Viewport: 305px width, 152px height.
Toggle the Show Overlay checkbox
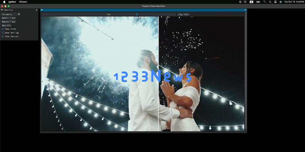(3, 33)
